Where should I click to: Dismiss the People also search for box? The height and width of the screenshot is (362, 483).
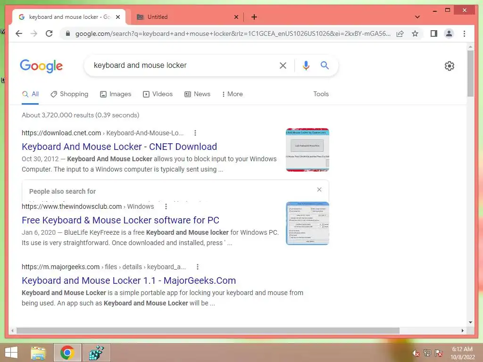point(319,189)
